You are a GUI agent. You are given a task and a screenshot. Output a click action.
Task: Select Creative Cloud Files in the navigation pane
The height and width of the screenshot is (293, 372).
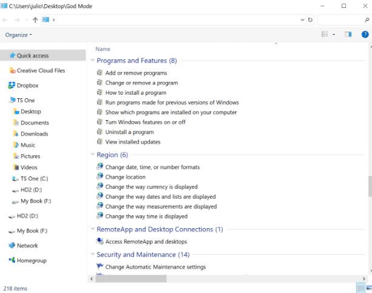[40, 70]
